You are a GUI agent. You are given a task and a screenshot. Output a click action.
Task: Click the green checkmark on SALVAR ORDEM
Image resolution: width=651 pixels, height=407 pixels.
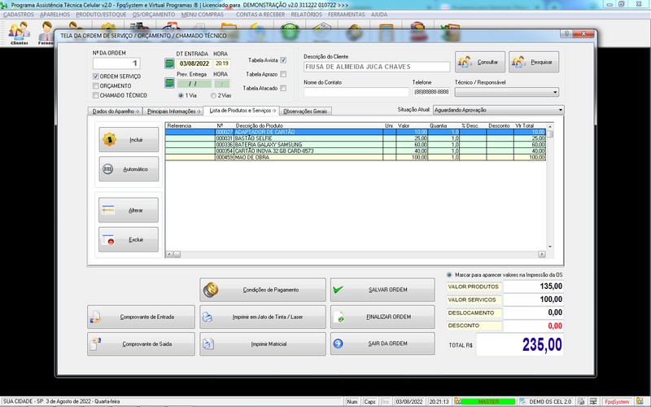click(338, 290)
